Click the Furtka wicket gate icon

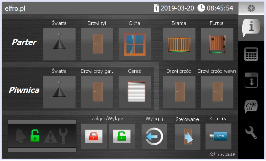pyautogui.click(x=217, y=44)
